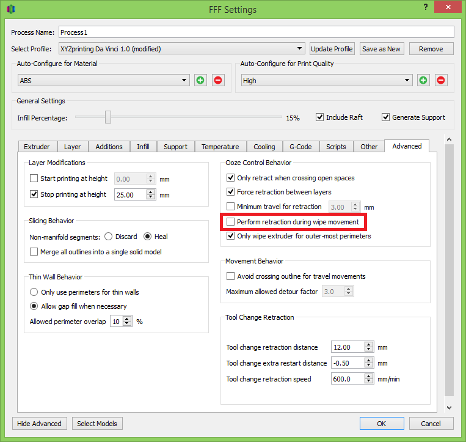Enable Perform retraction during wipe movement
Viewport: 466px width, 442px height.
click(230, 222)
